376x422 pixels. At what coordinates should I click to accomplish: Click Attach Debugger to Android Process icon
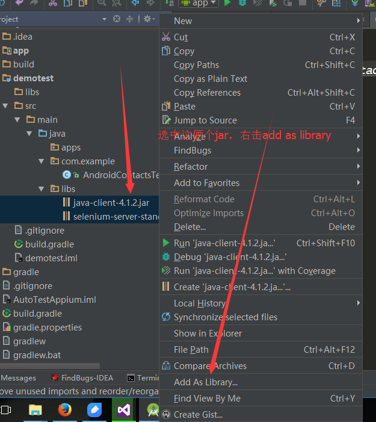pos(273,2)
